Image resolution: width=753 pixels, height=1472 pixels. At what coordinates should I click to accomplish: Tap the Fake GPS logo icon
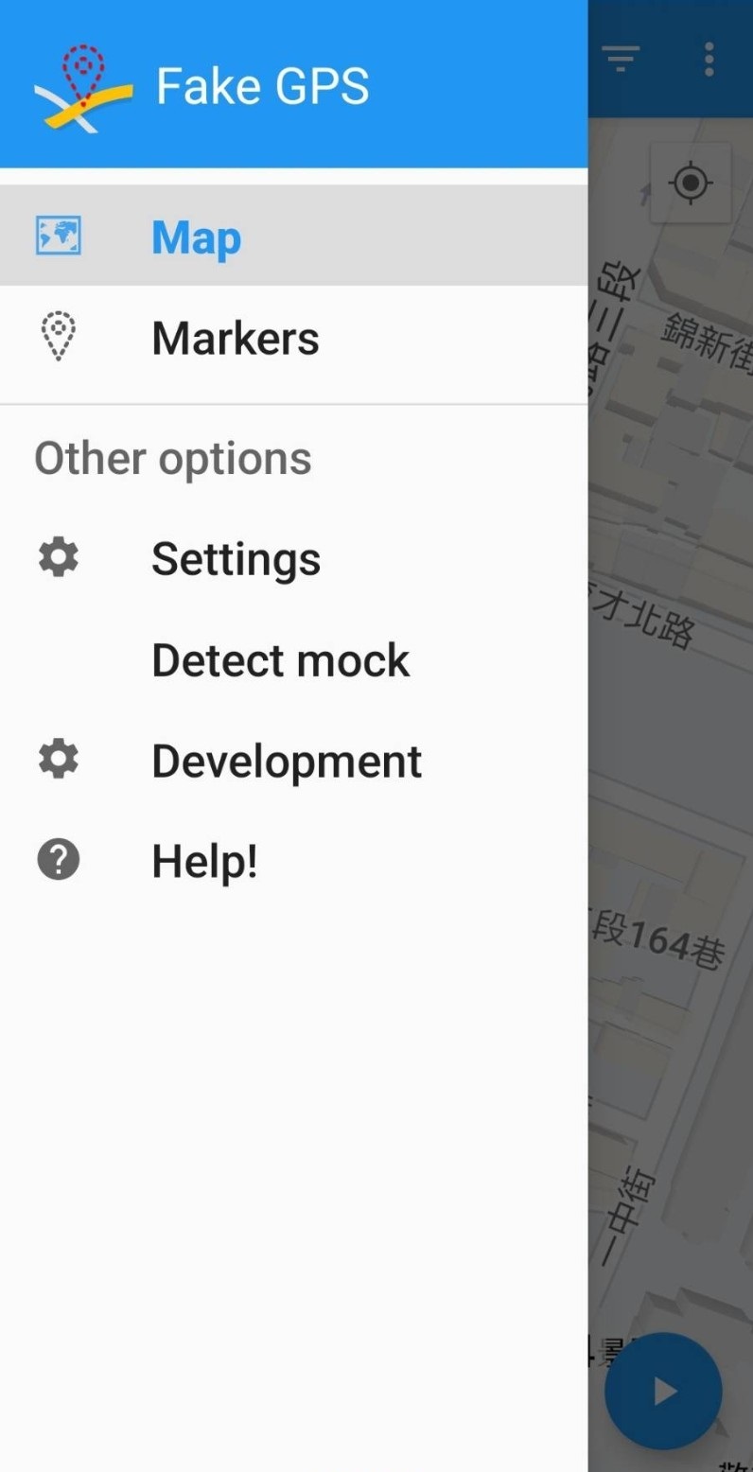pyautogui.click(x=84, y=88)
